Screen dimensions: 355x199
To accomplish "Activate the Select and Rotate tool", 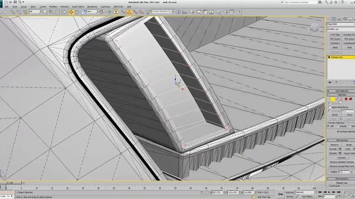I will pyautogui.click(x=77, y=12).
